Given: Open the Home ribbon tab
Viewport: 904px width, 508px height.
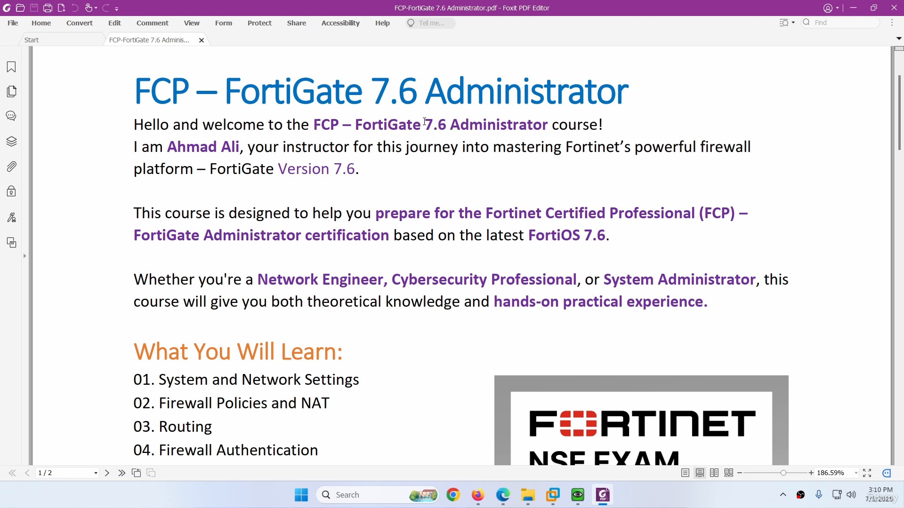Looking at the screenshot, I should pyautogui.click(x=41, y=23).
